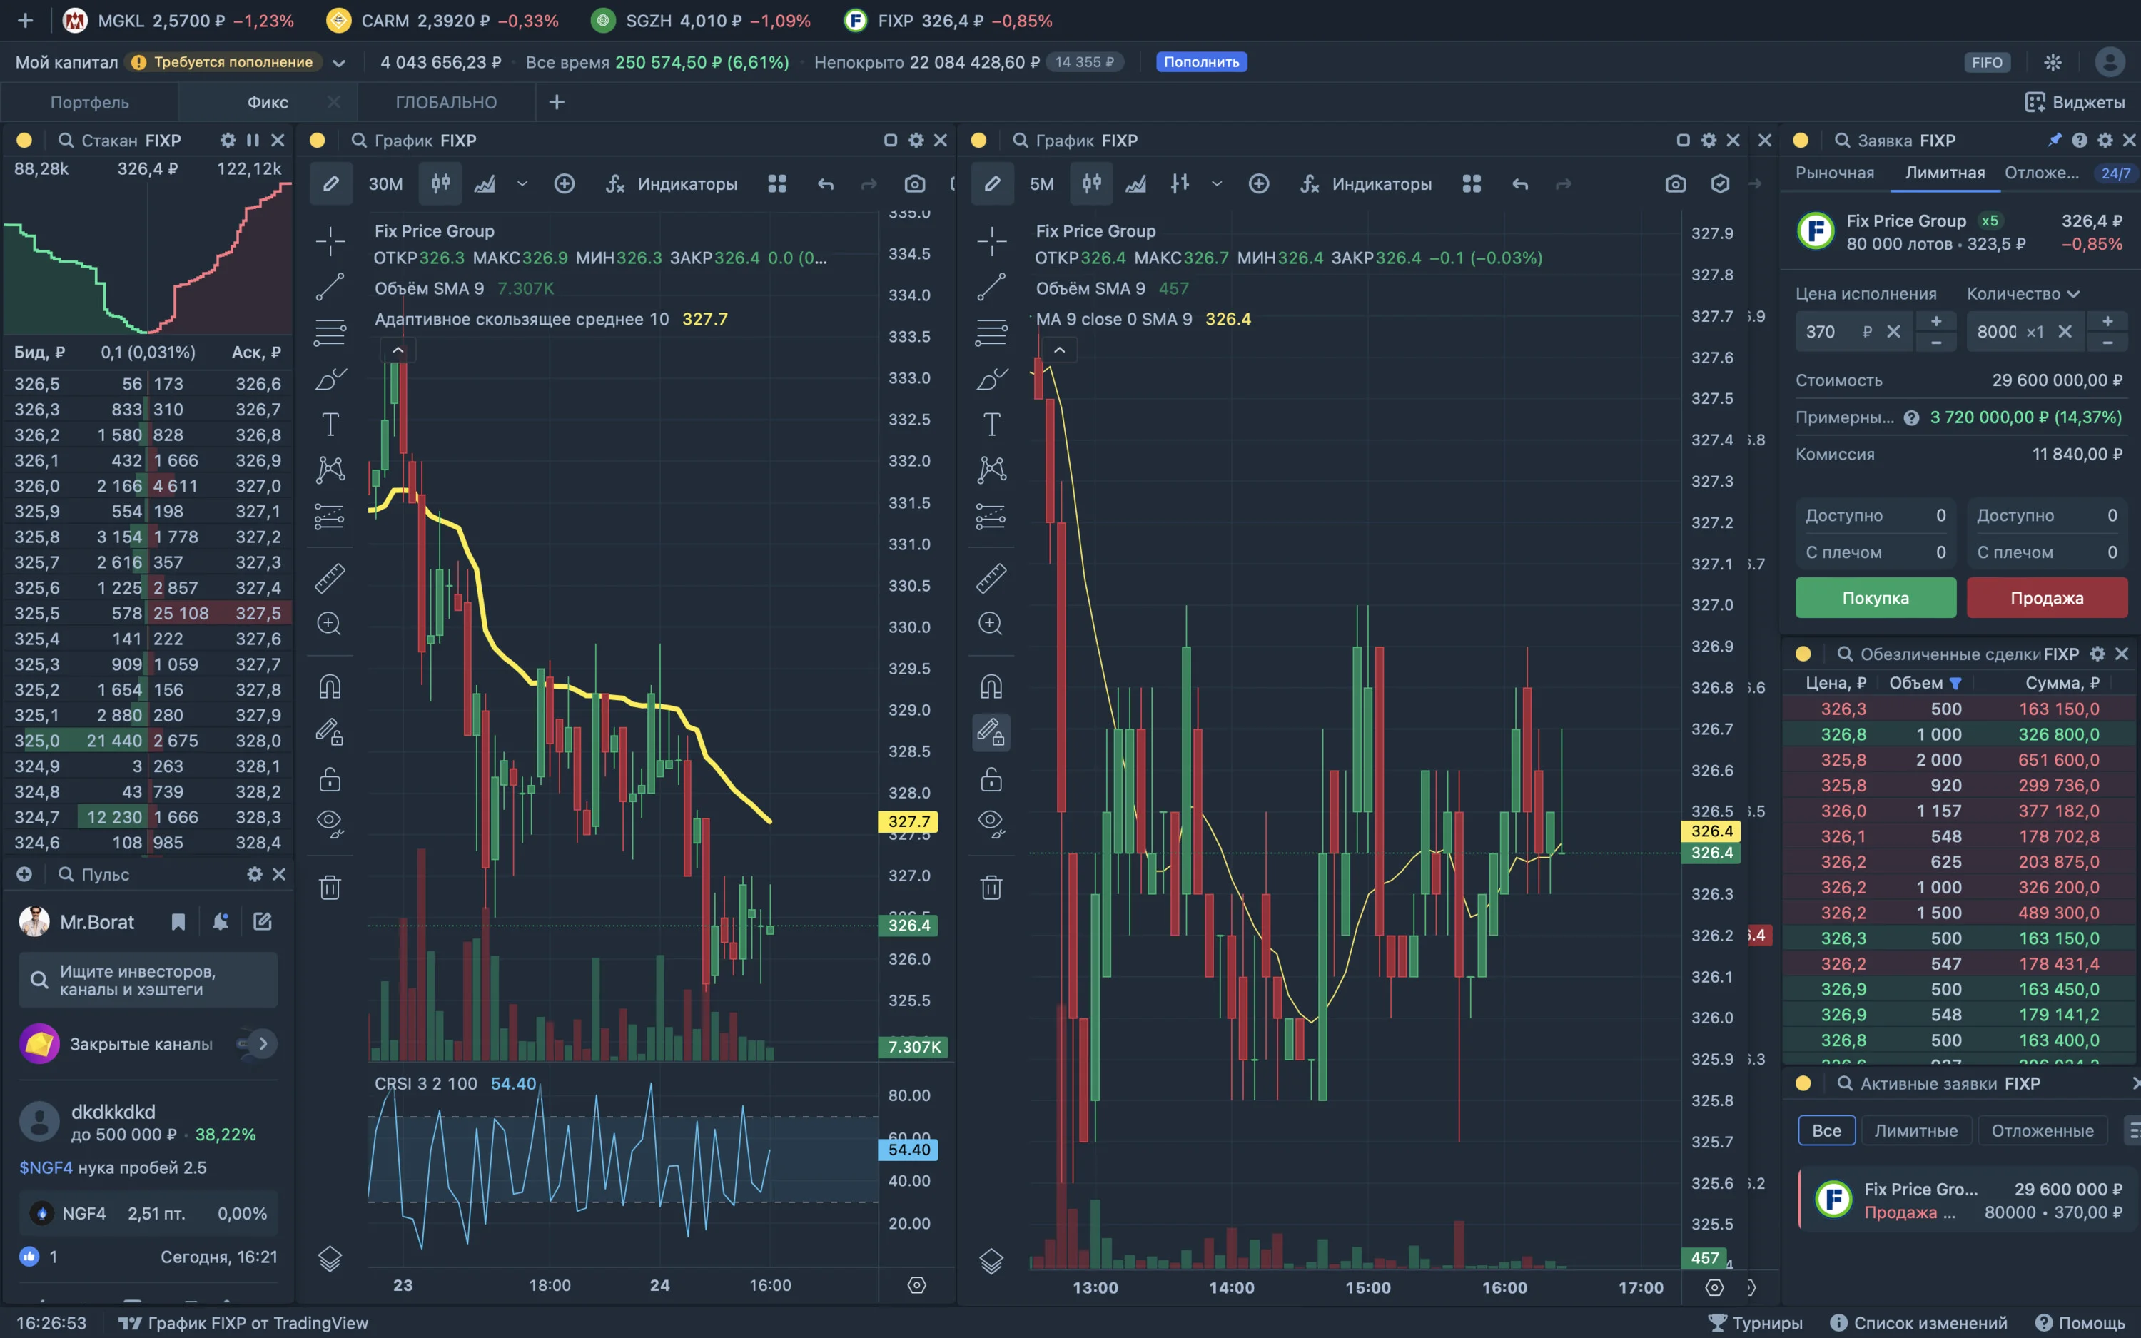Toggle lock-drawing mode in 5M chart
The height and width of the screenshot is (1338, 2141).
(x=992, y=733)
